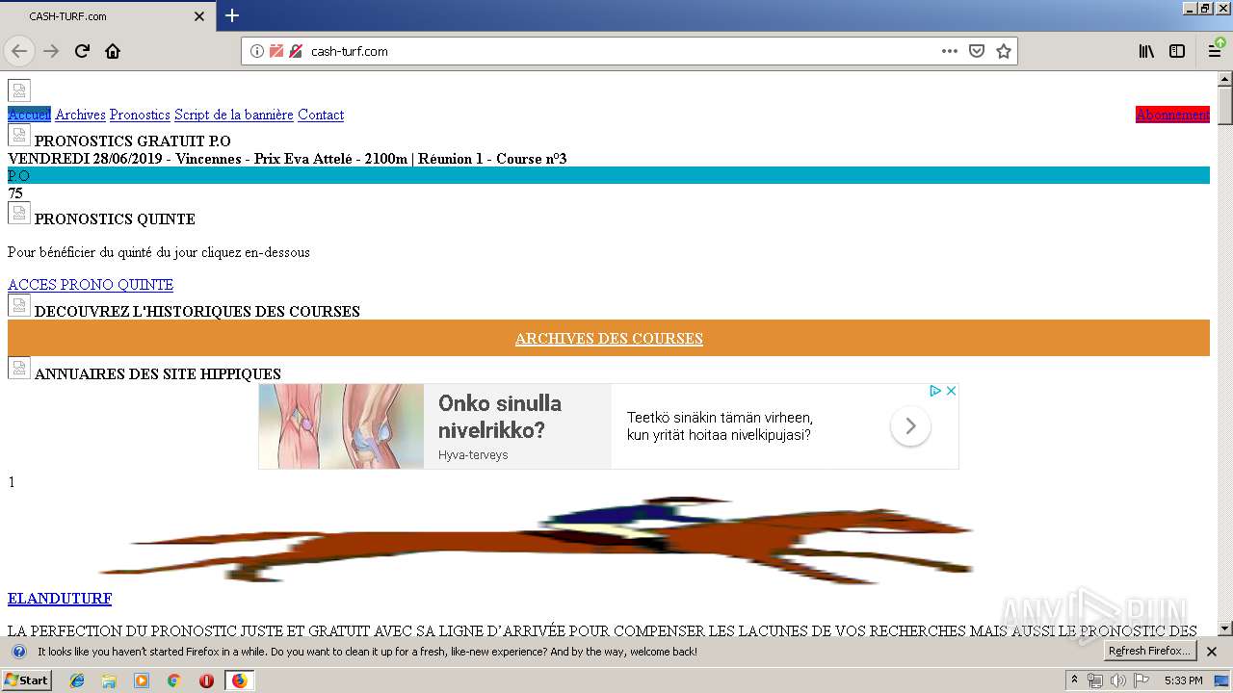Open the AdChoices info icon
This screenshot has height=693, width=1233.
tap(934, 391)
